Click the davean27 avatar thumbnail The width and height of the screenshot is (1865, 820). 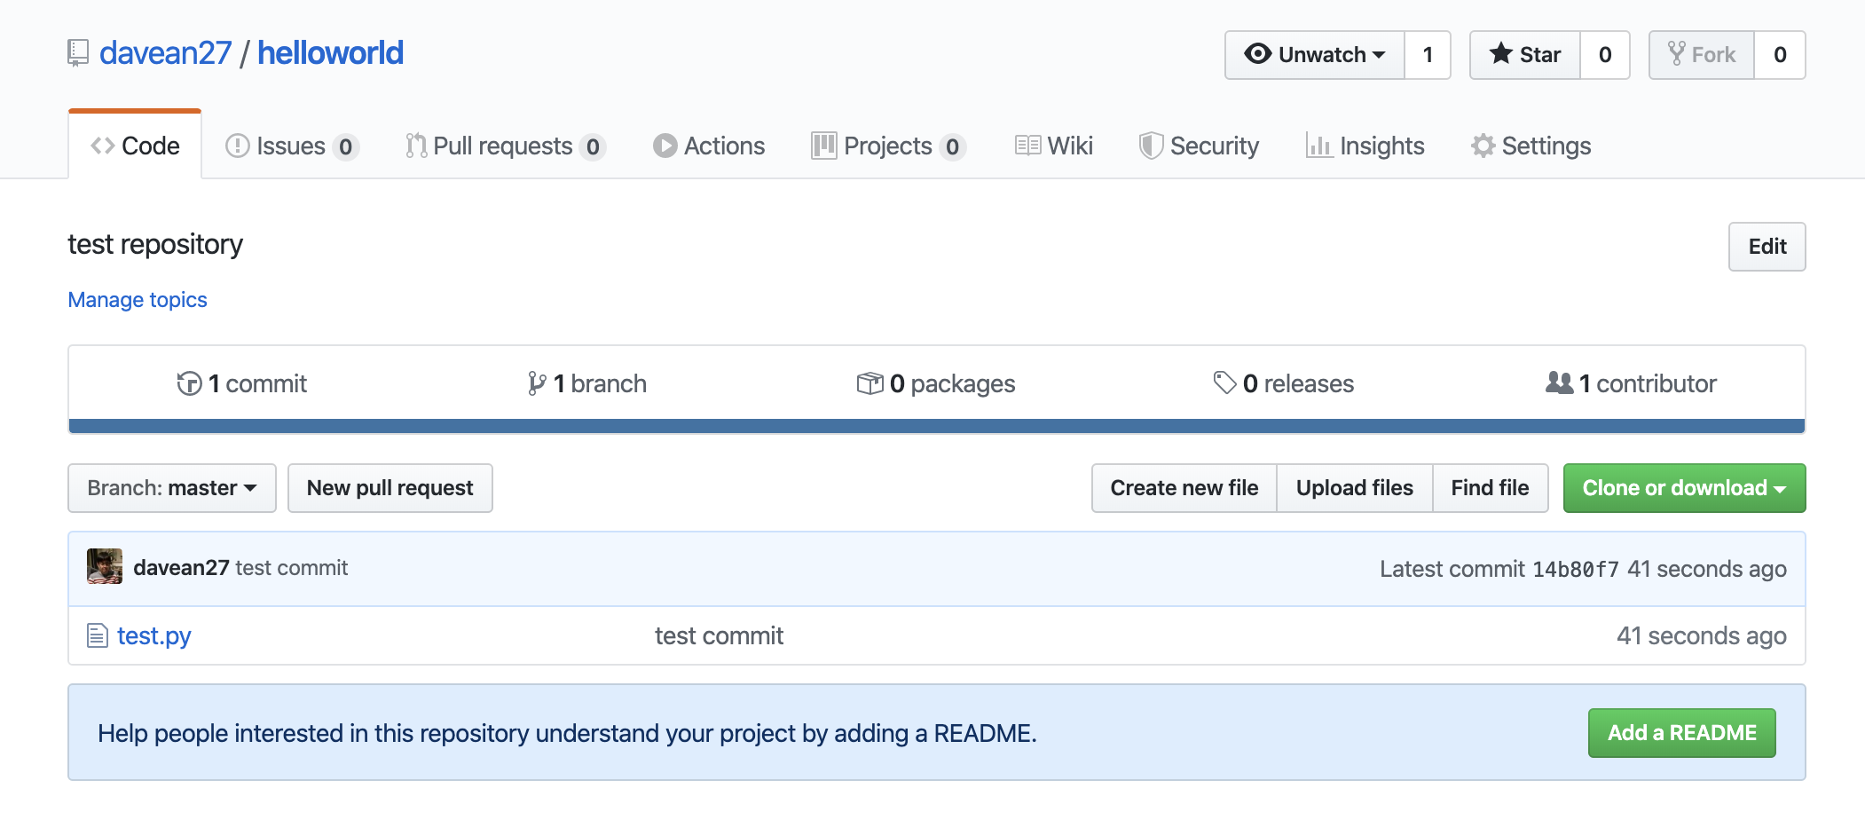105,567
